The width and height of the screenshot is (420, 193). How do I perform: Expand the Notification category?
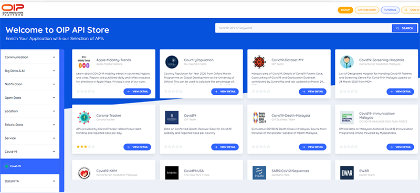click(30, 84)
